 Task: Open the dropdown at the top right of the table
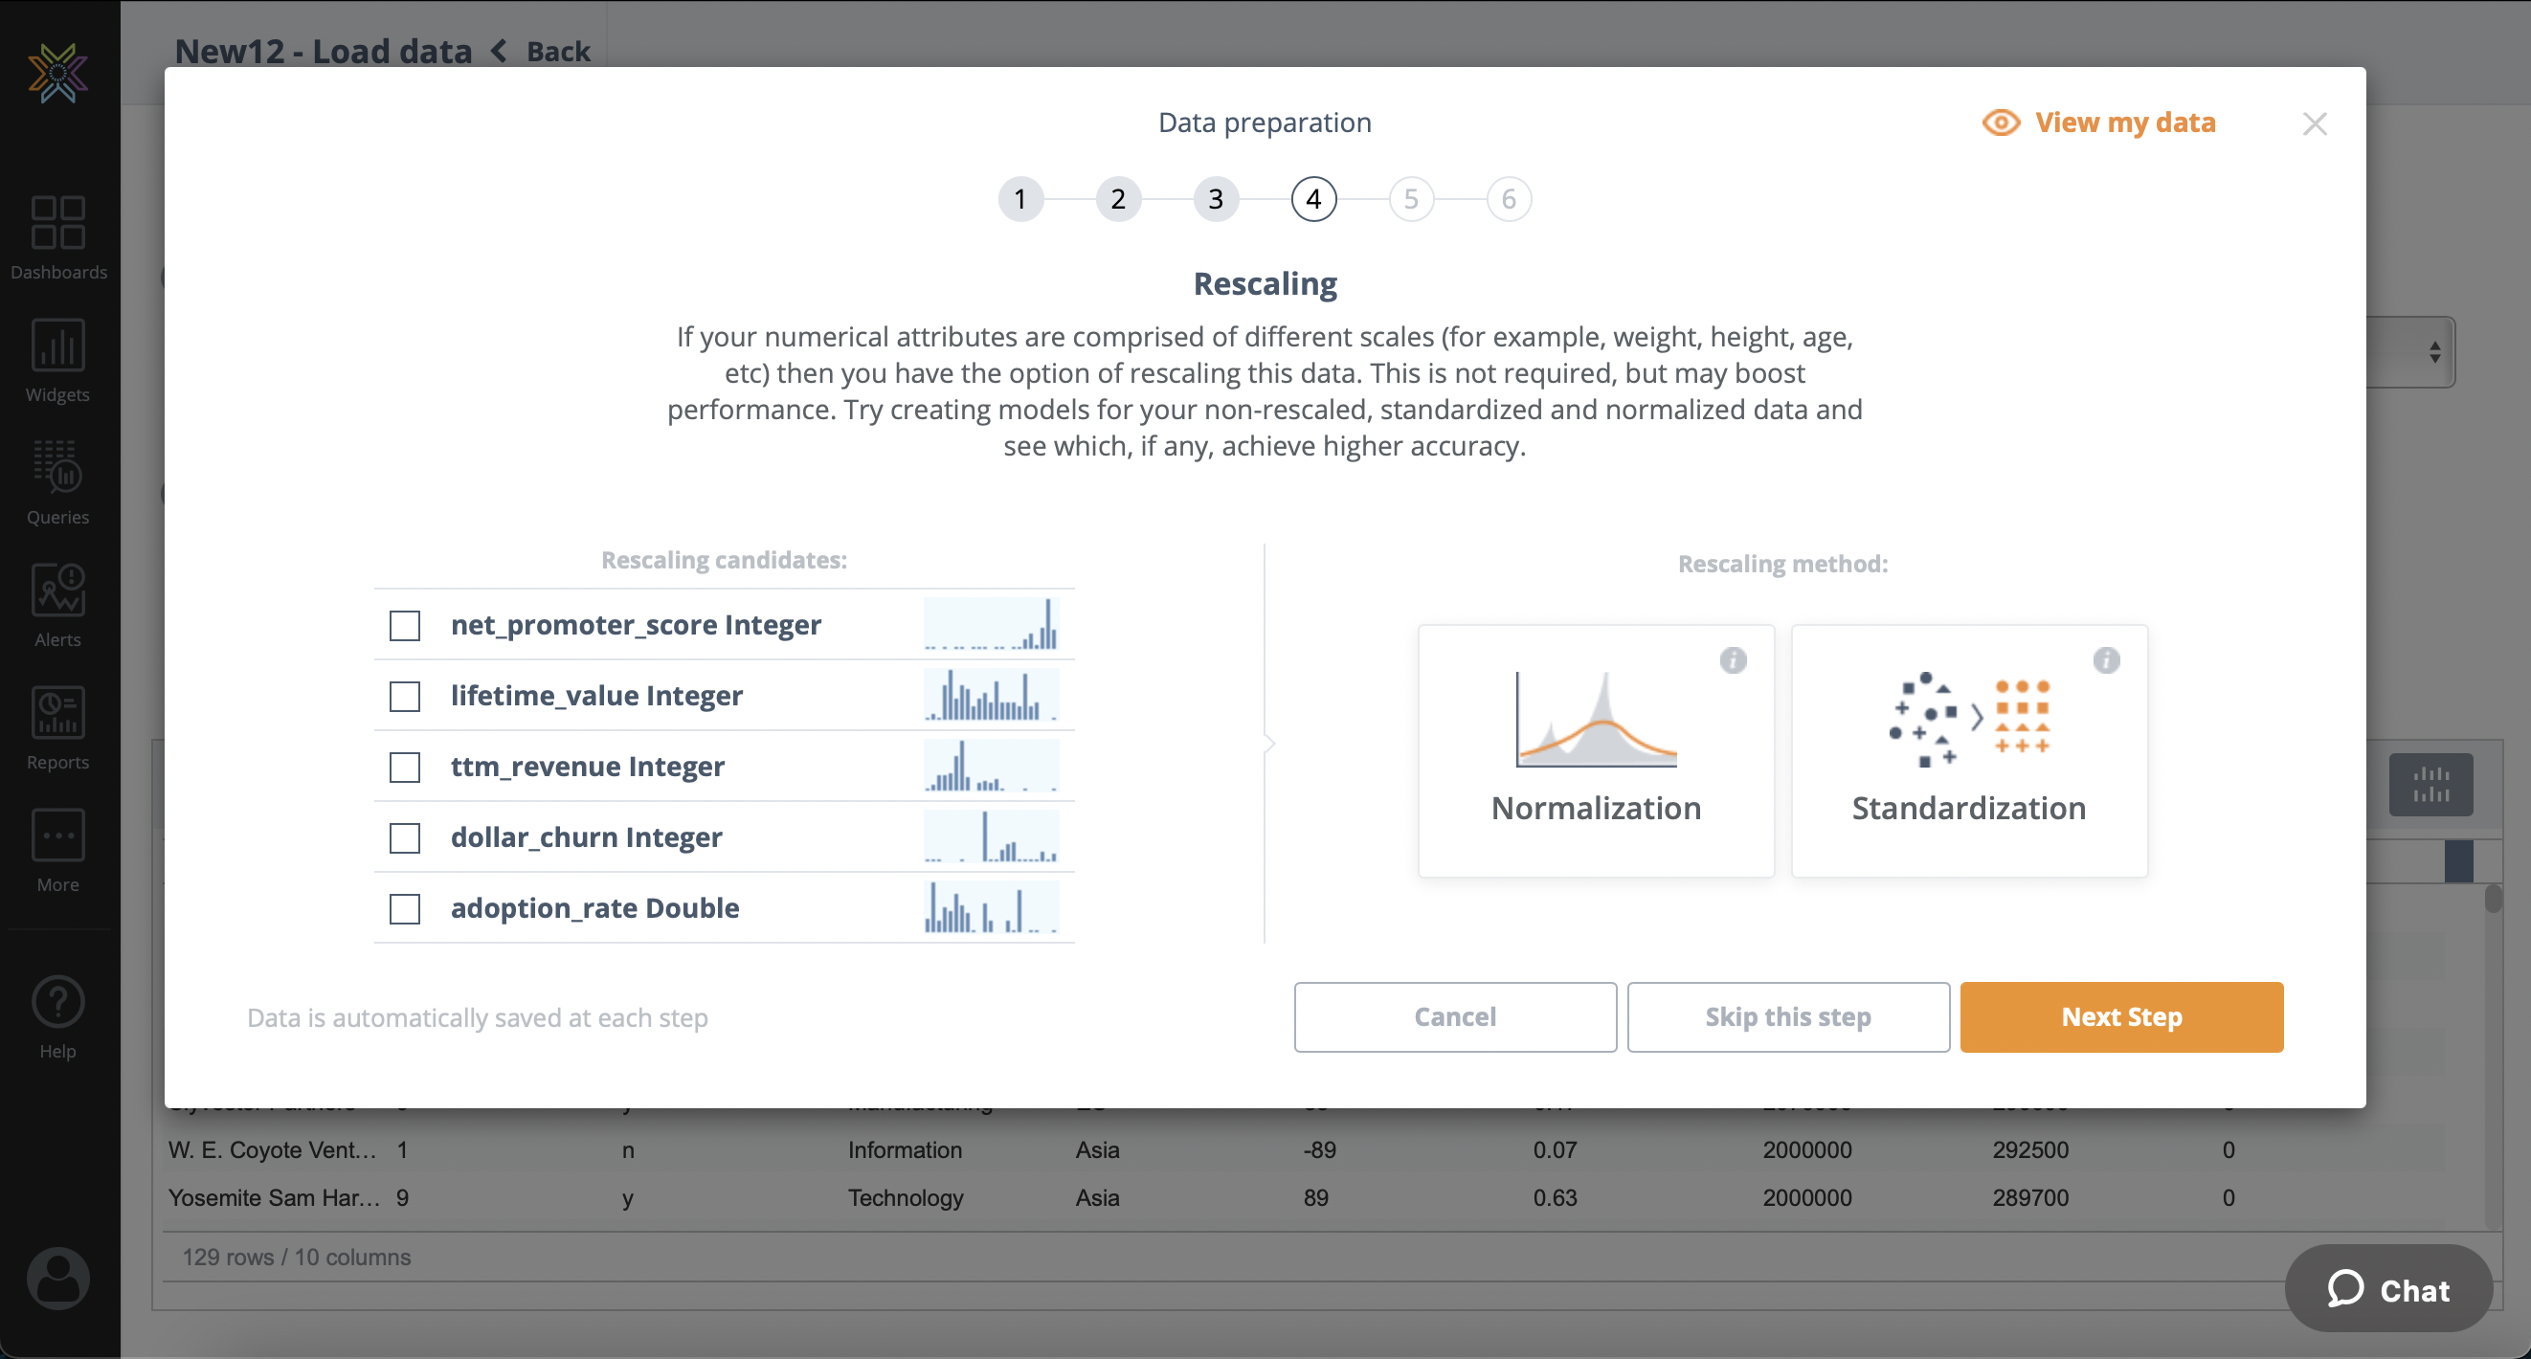(x=2433, y=351)
